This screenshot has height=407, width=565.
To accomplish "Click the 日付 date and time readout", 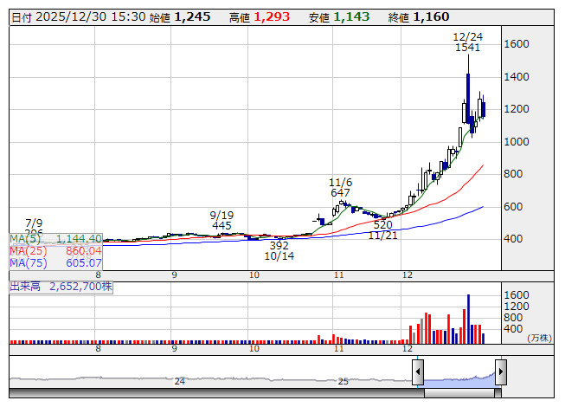I will (x=77, y=17).
